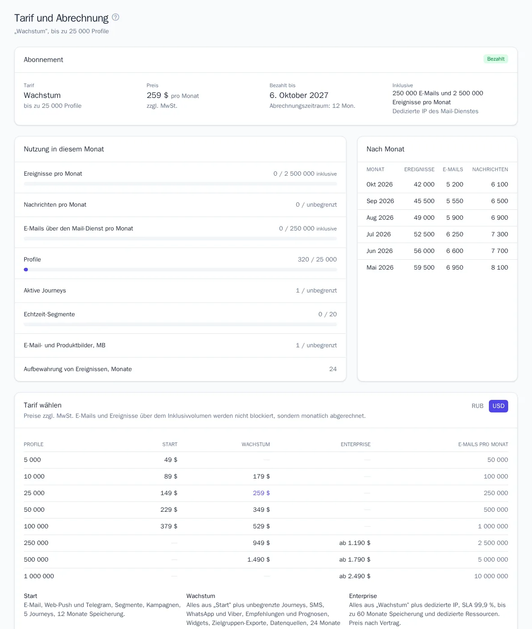
Task: Select the 179 $ Wachstum price
Action: [262, 476]
